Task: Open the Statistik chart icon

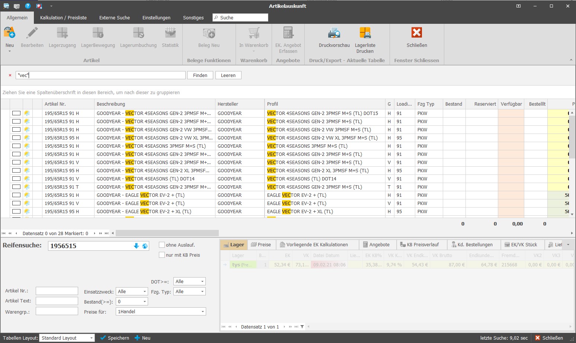Action: pyautogui.click(x=170, y=33)
